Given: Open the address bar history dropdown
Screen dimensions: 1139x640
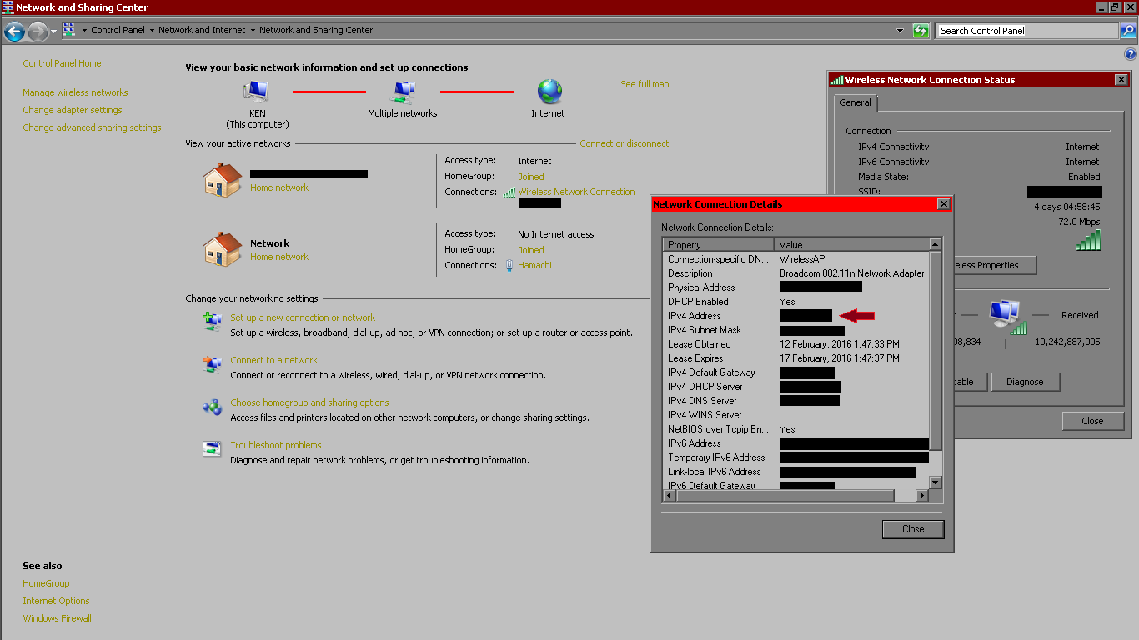Looking at the screenshot, I should point(900,31).
